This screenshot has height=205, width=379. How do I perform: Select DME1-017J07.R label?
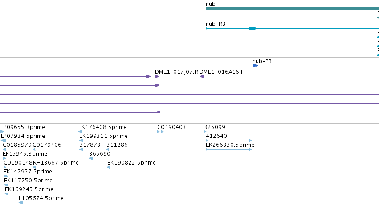pos(176,72)
